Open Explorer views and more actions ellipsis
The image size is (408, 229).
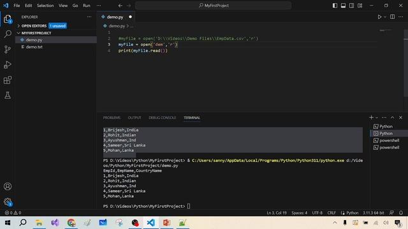pyautogui.click(x=89, y=17)
